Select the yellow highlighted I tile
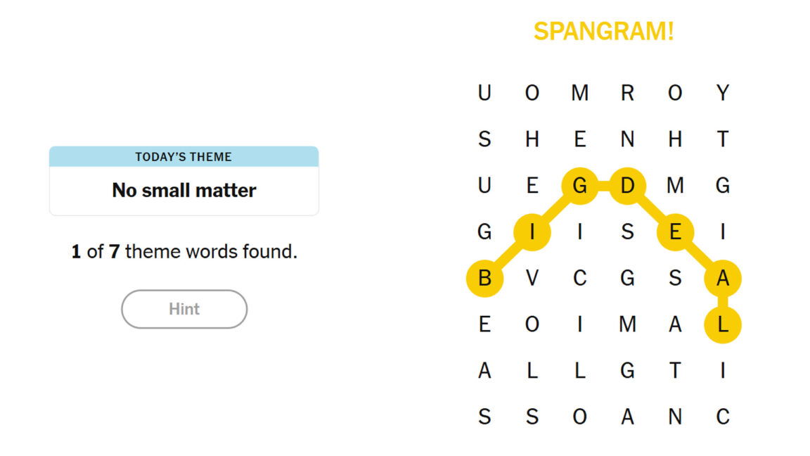The height and width of the screenshot is (456, 810). click(532, 232)
